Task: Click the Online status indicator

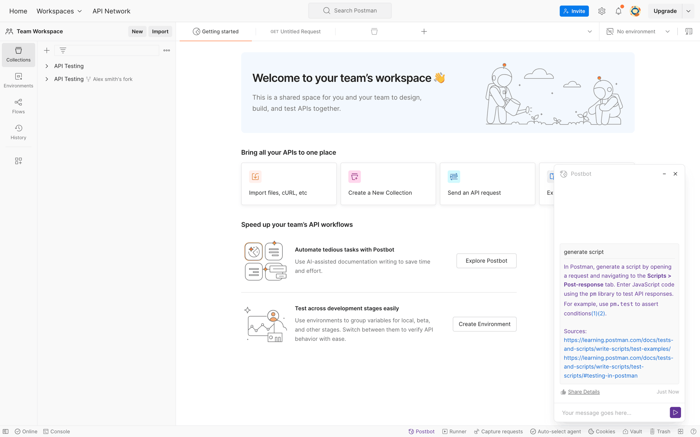Action: point(26,431)
